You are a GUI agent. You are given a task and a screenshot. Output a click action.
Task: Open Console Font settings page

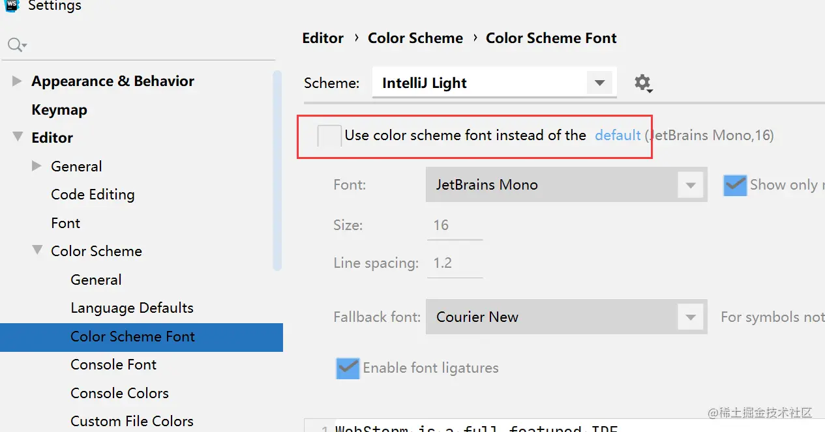[113, 364]
